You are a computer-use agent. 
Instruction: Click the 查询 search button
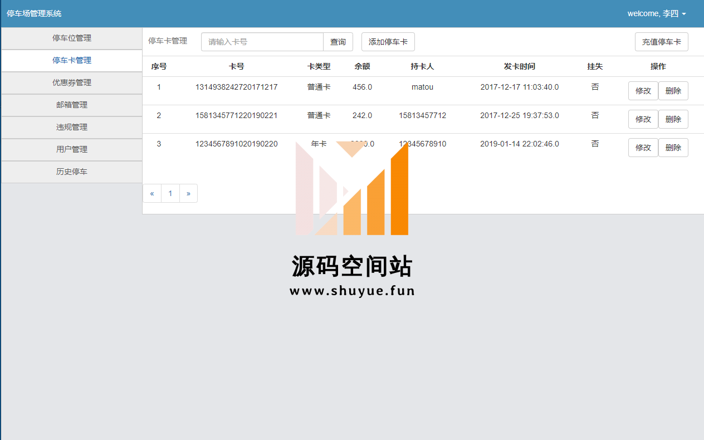click(x=338, y=42)
